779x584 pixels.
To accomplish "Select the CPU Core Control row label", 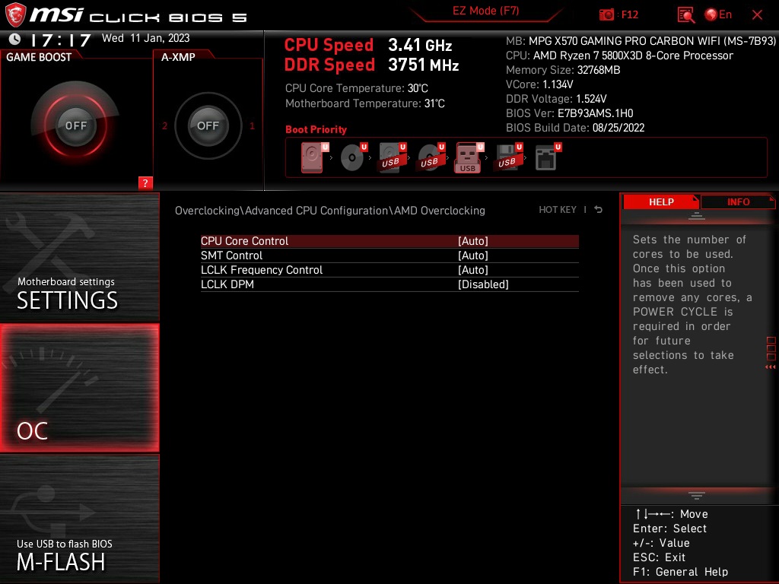I will pos(244,241).
